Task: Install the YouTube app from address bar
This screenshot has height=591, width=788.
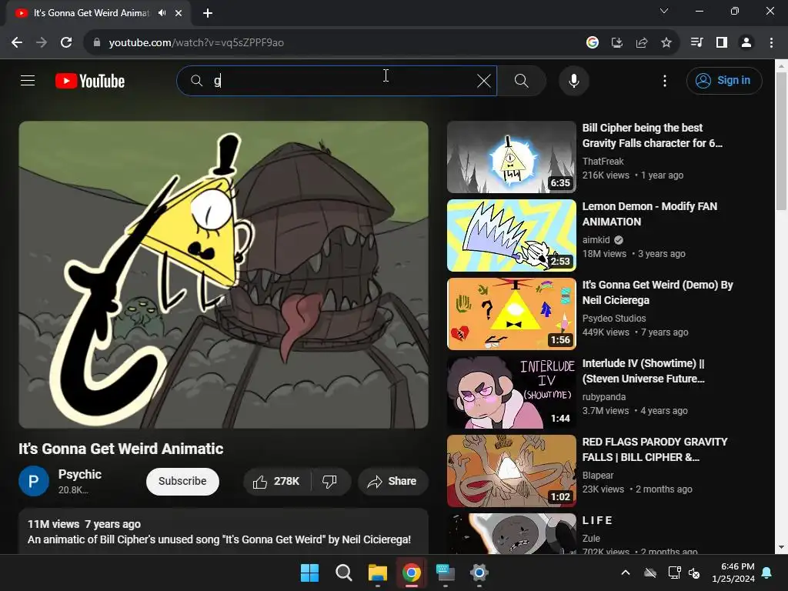Action: (x=617, y=42)
